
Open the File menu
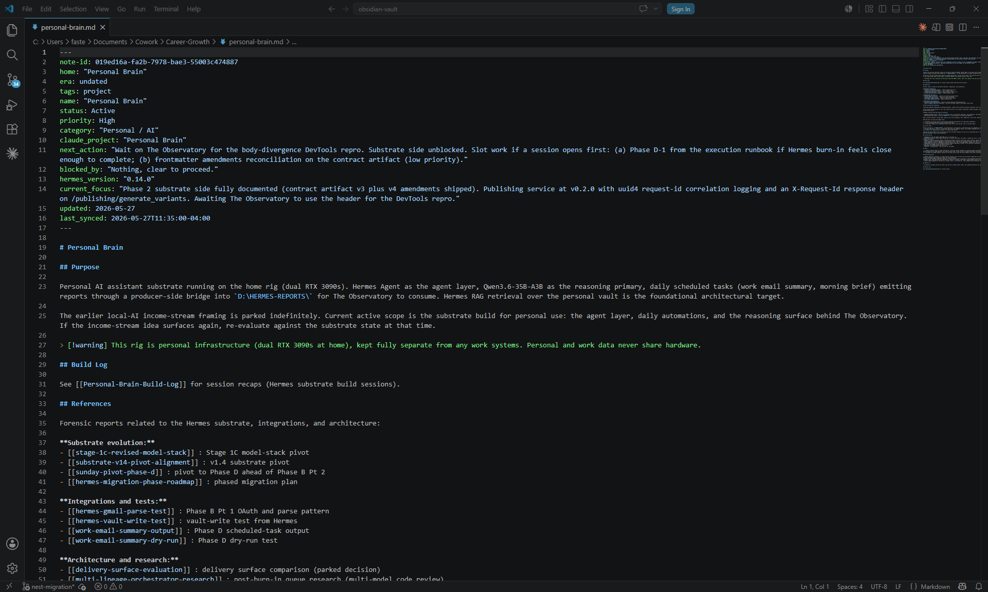pyautogui.click(x=27, y=9)
